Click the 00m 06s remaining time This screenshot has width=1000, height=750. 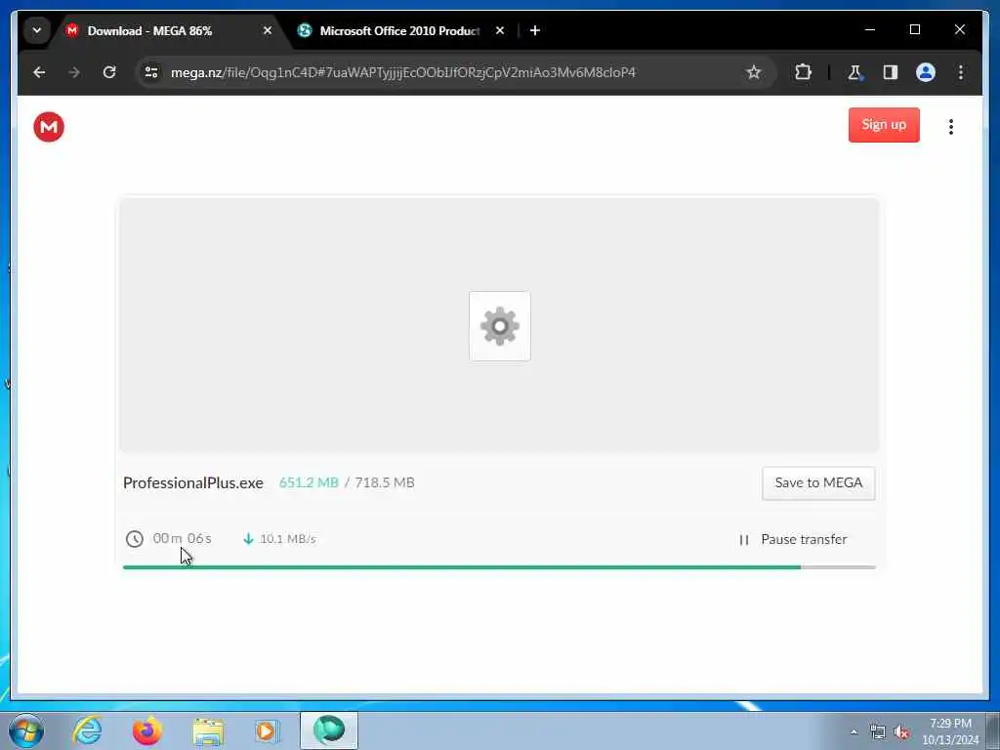(182, 538)
